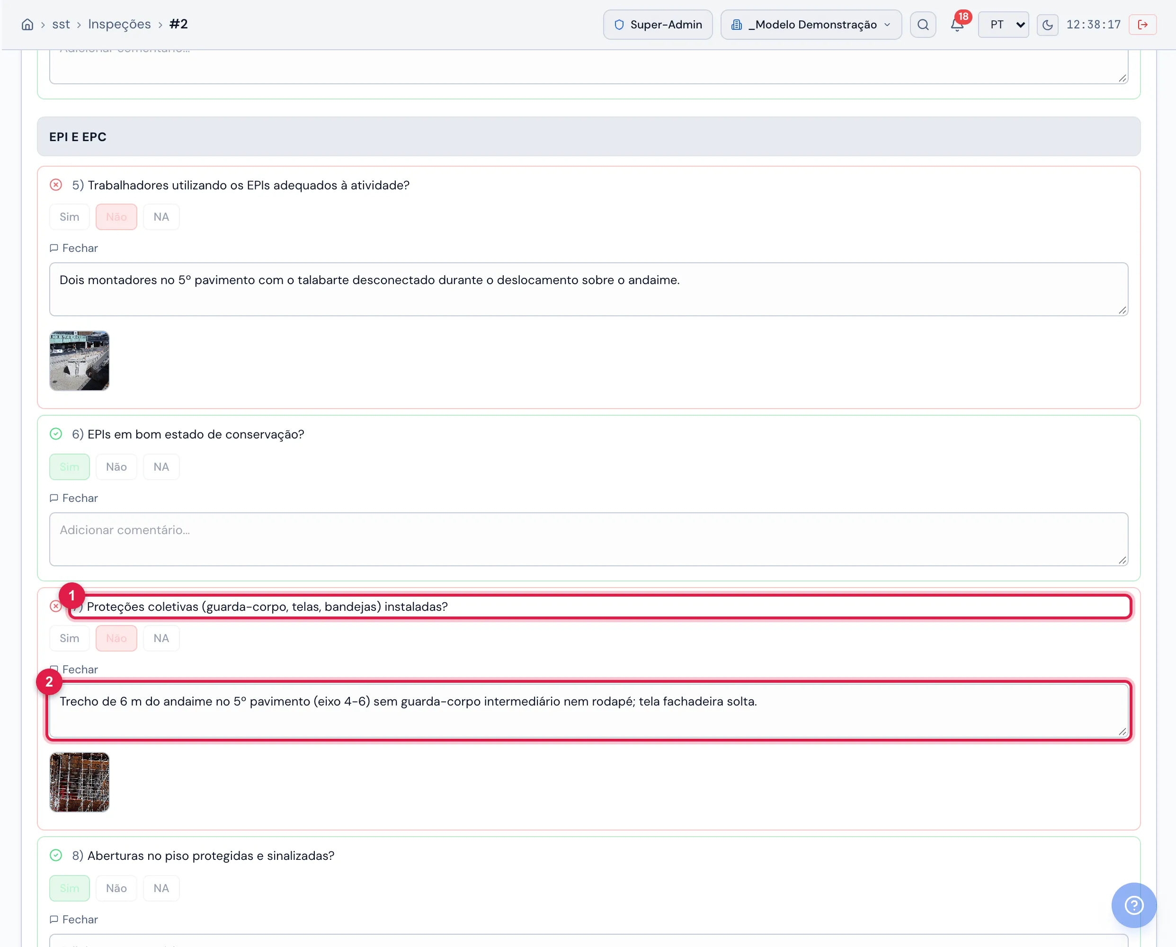The height and width of the screenshot is (947, 1176).
Task: Open notifications bell with 18 badge
Action: pos(957,25)
